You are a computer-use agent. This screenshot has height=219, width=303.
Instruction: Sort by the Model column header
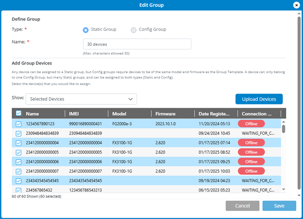[119, 114]
